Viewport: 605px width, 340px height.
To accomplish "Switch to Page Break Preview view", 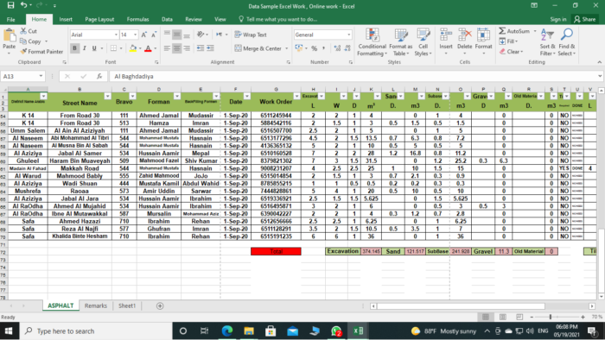I will tap(519, 317).
